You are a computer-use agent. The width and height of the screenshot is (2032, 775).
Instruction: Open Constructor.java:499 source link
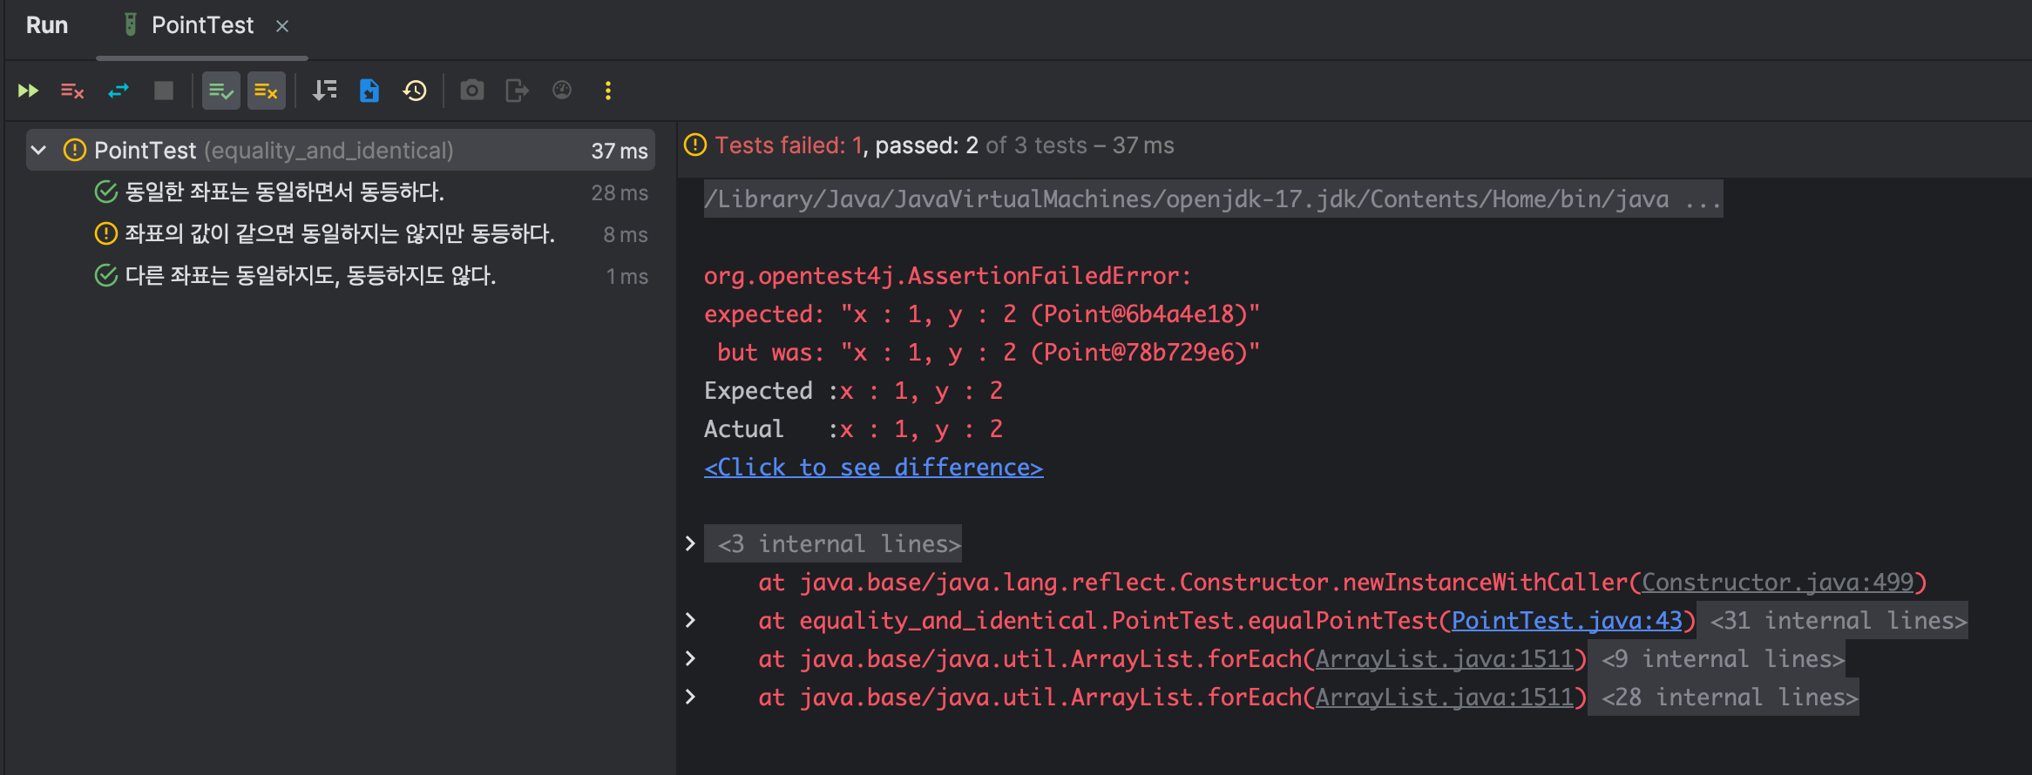[1778, 583]
